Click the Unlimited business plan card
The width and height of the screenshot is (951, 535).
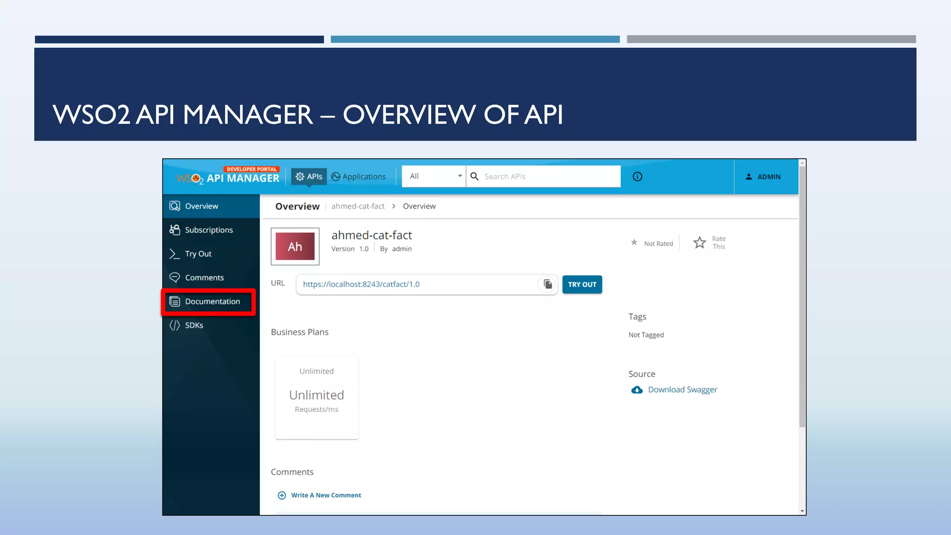pos(317,398)
